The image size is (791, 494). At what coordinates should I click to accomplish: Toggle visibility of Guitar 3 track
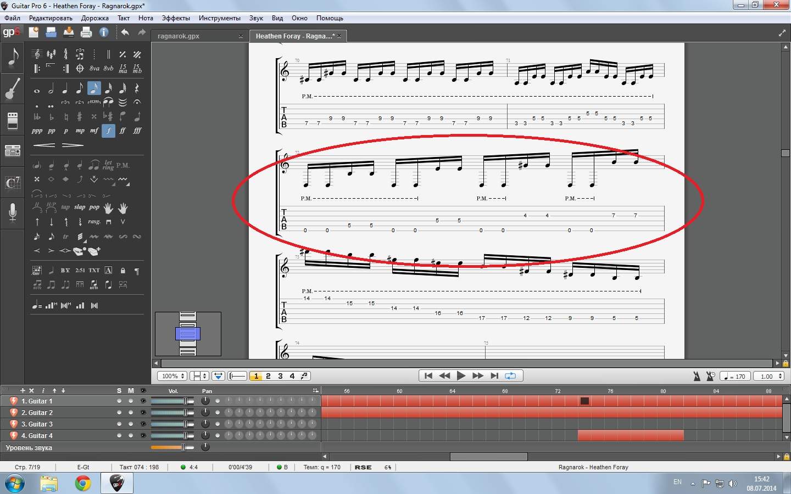click(143, 424)
